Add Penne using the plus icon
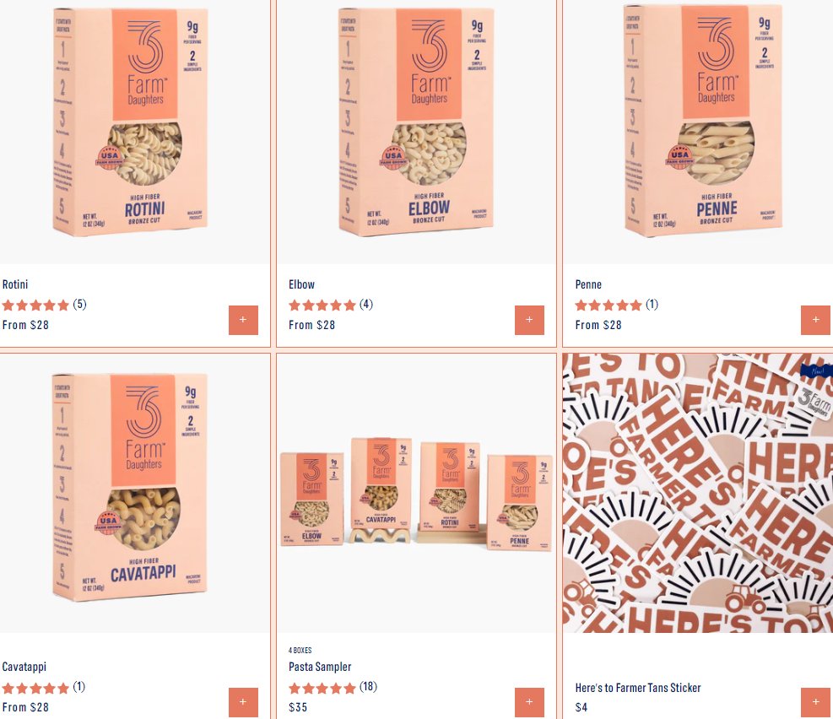The width and height of the screenshot is (833, 719). pyautogui.click(x=815, y=320)
